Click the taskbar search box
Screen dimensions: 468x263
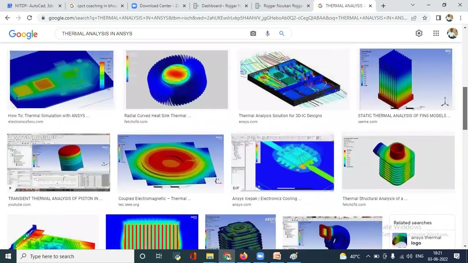coord(76,256)
